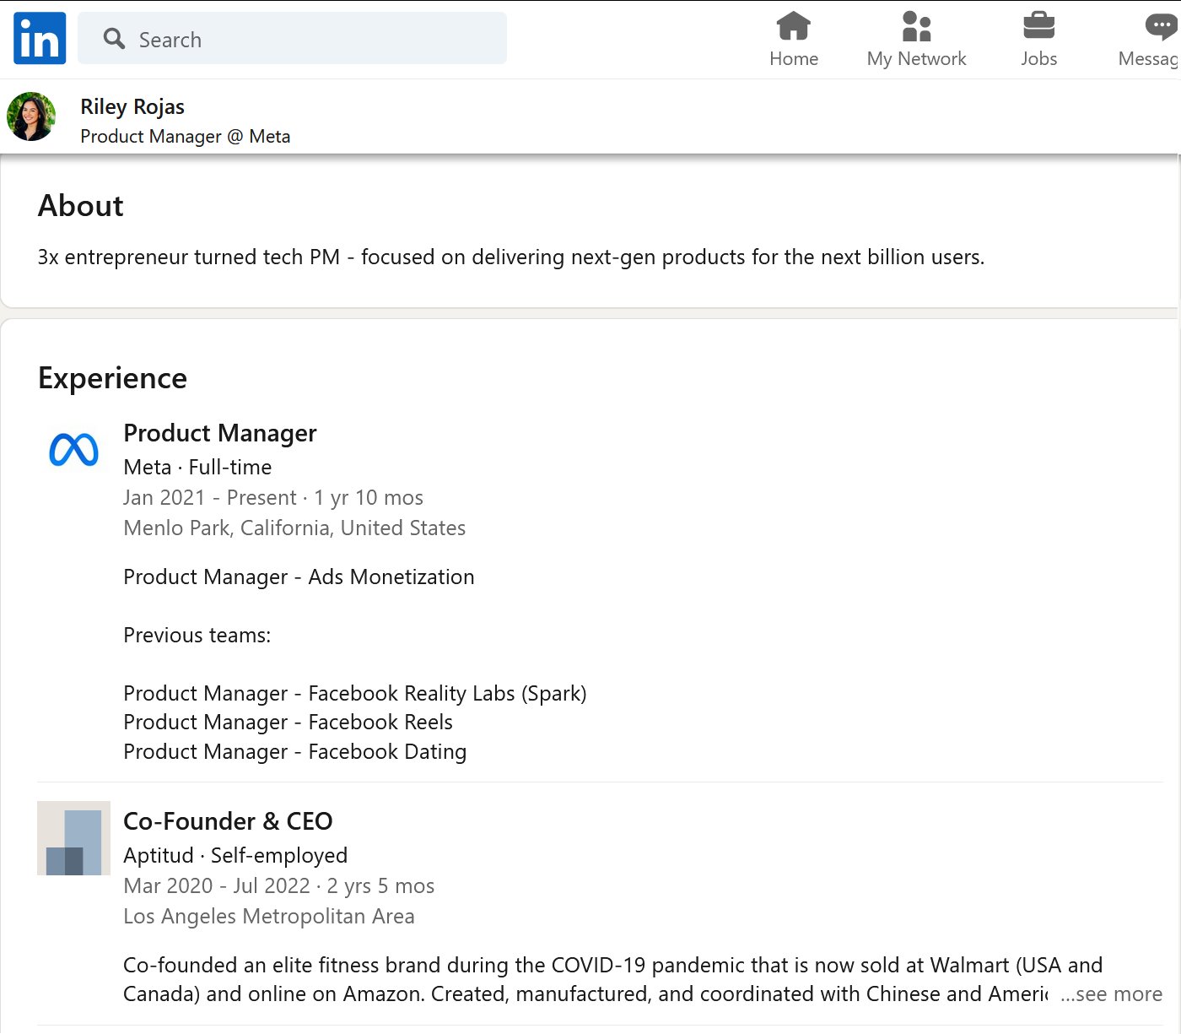Viewport: 1181px width, 1034px height.
Task: Open the Co-Founder & CEO job title
Action: coord(228,821)
